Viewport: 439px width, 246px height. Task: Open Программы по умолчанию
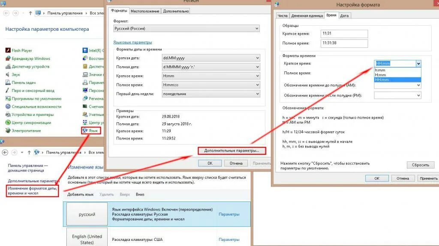33,98
